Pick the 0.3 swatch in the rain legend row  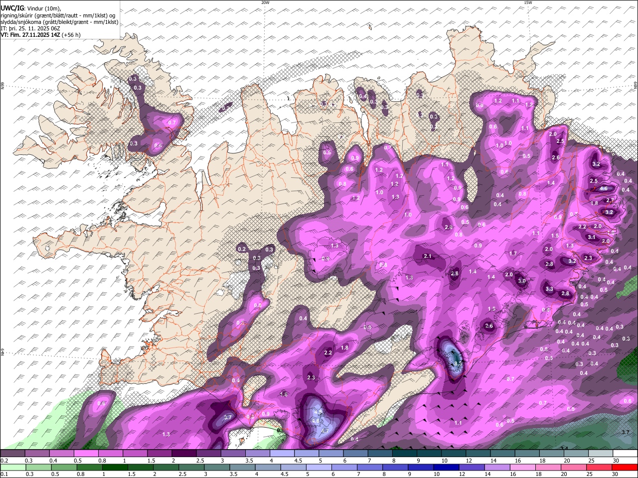38,467
